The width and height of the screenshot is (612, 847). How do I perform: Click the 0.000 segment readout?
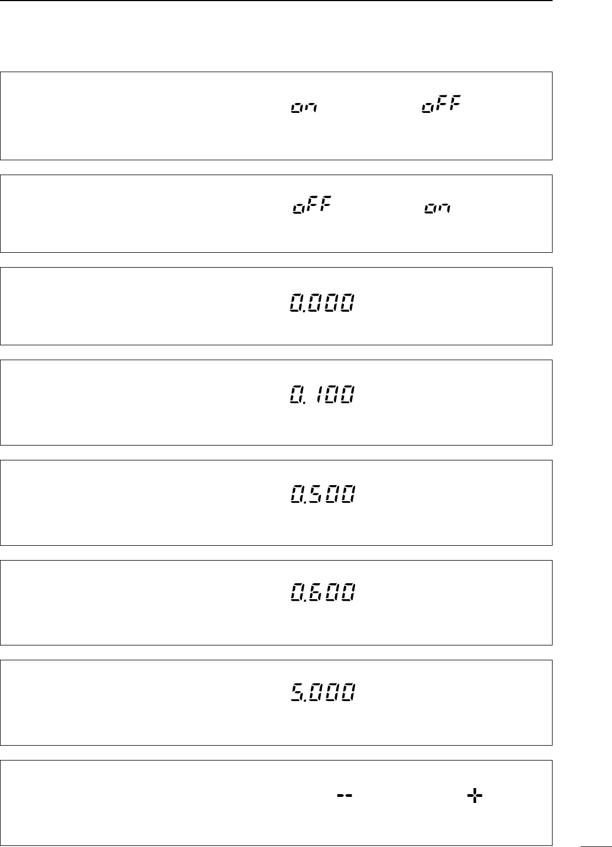click(x=322, y=303)
